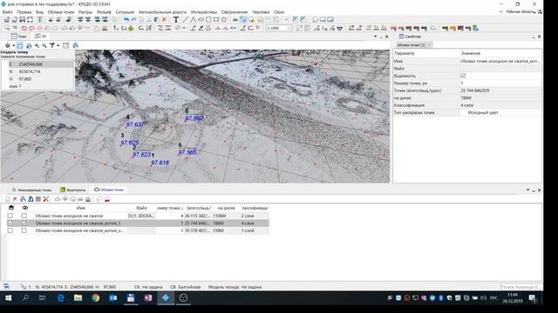Check active box for first cloud row
This screenshot has height=313, width=558.
(x=10, y=216)
